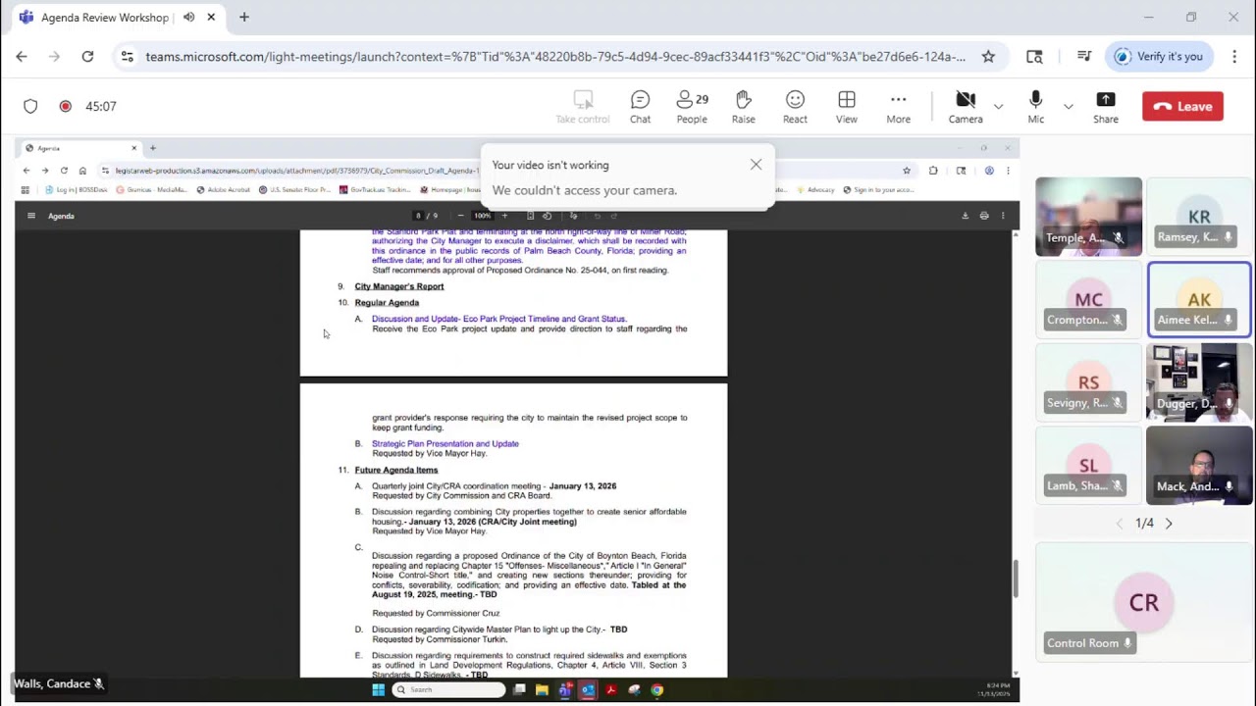The width and height of the screenshot is (1256, 706).
Task: Click the shared PDF page number field
Action: [419, 216]
